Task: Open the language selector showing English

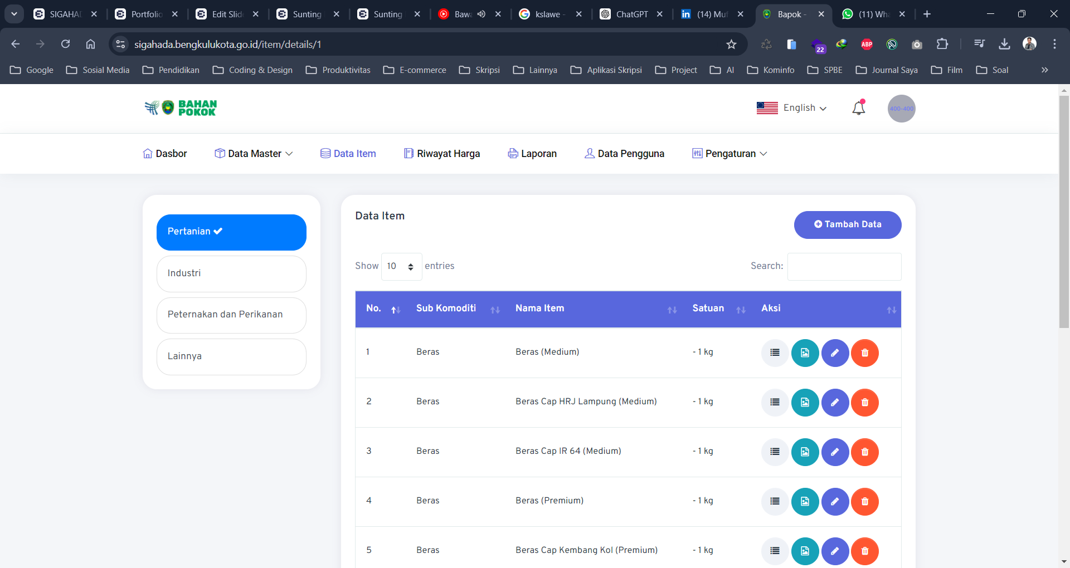Action: (x=791, y=108)
